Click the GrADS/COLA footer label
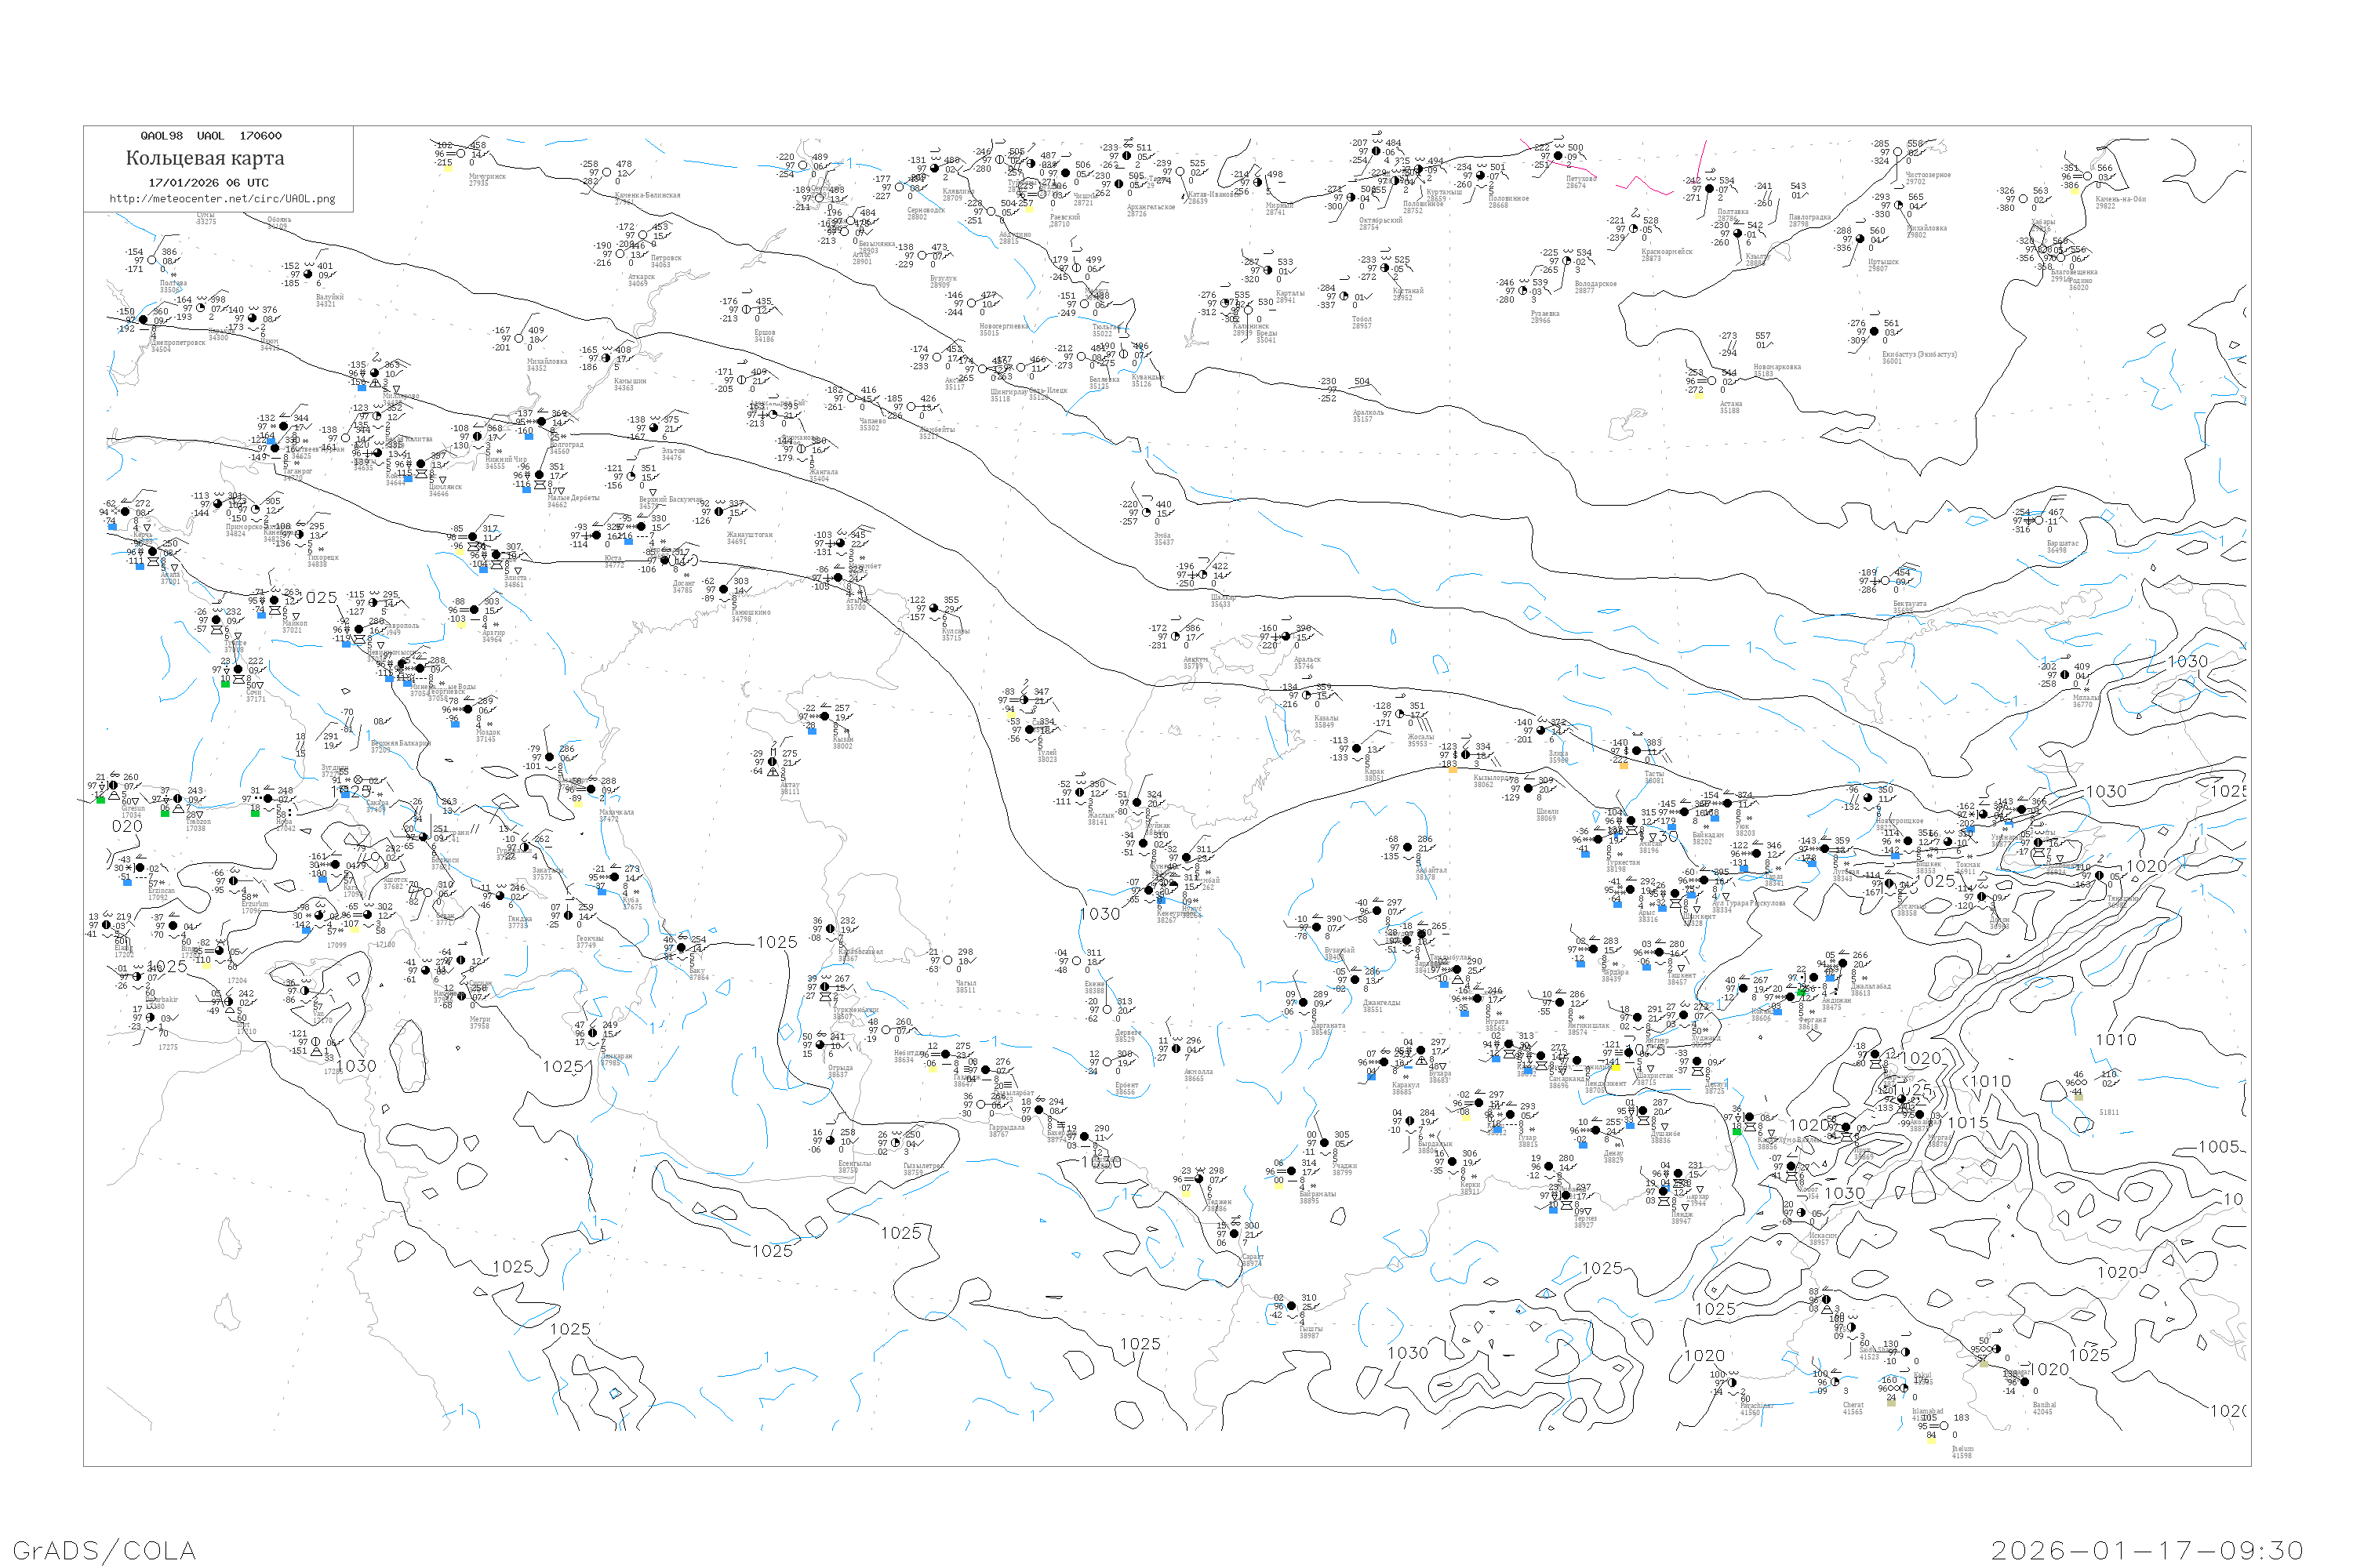This screenshot has width=2353, height=1568. point(104,1550)
